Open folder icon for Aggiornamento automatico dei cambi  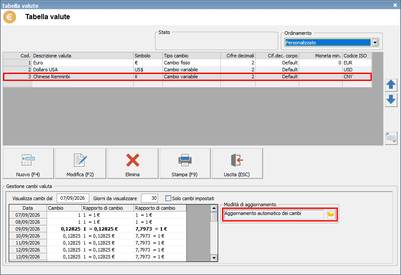(x=330, y=214)
